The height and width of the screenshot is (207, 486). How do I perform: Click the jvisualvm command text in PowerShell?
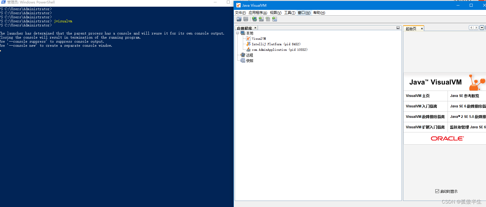point(63,21)
